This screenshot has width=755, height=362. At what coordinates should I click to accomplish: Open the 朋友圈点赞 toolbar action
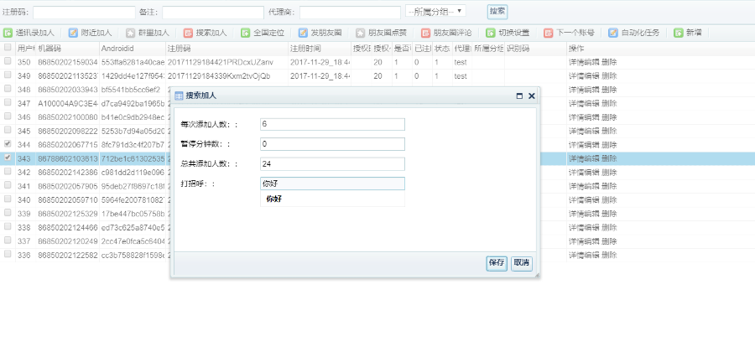(382, 33)
